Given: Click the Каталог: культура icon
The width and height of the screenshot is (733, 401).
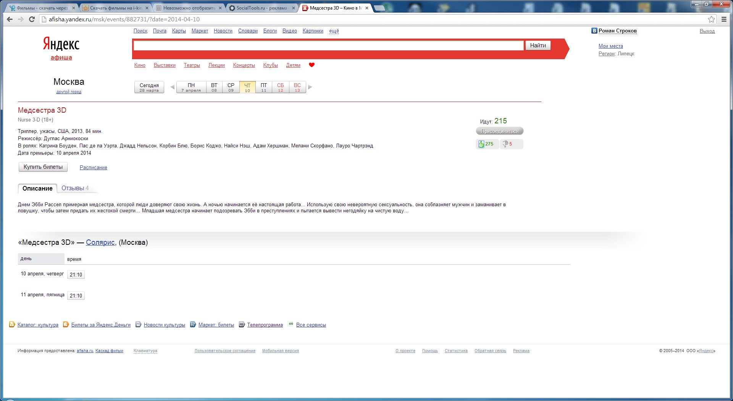Looking at the screenshot, I should click(12, 325).
